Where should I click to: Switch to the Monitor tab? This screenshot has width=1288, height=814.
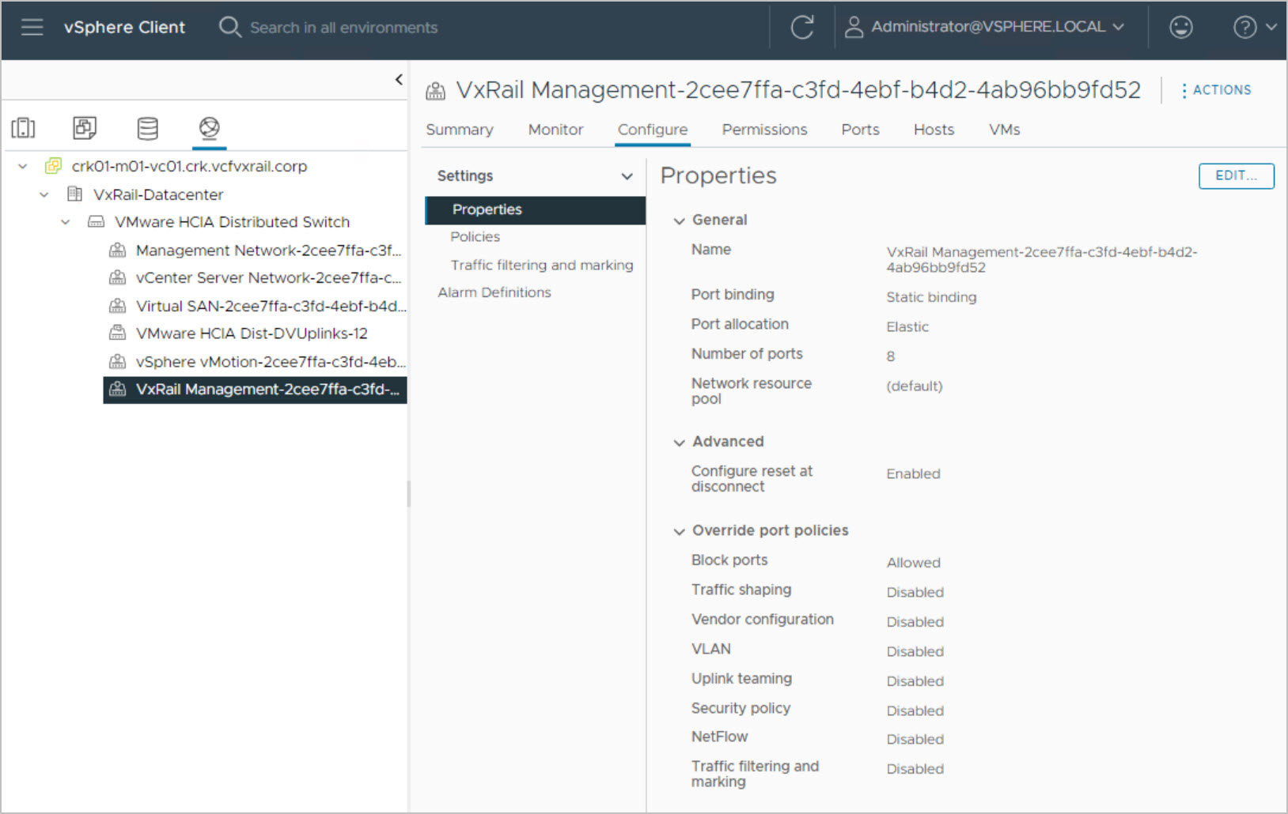pos(555,130)
